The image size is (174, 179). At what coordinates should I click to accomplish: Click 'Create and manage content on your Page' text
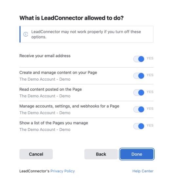[58, 73]
